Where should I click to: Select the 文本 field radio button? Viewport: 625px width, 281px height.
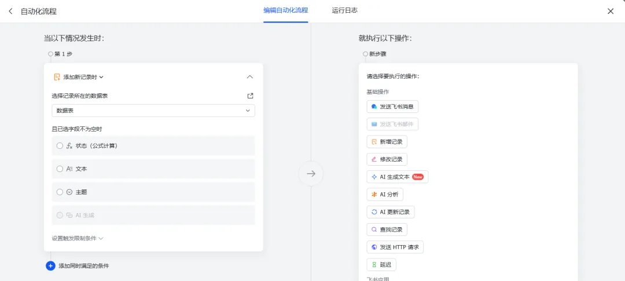[60, 169]
